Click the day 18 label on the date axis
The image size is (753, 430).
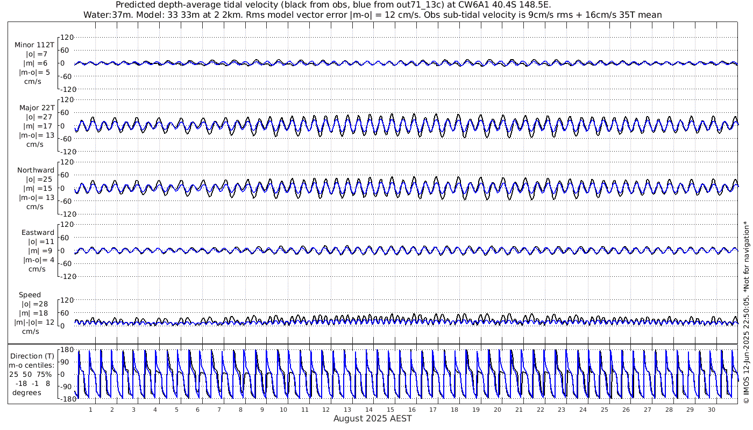tap(454, 410)
